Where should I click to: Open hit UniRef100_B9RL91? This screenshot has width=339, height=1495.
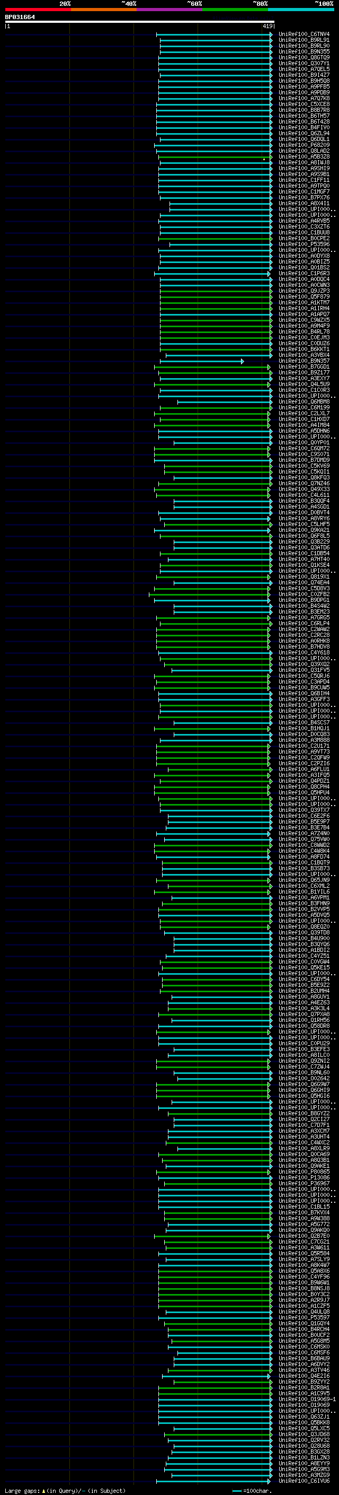pos(304,40)
